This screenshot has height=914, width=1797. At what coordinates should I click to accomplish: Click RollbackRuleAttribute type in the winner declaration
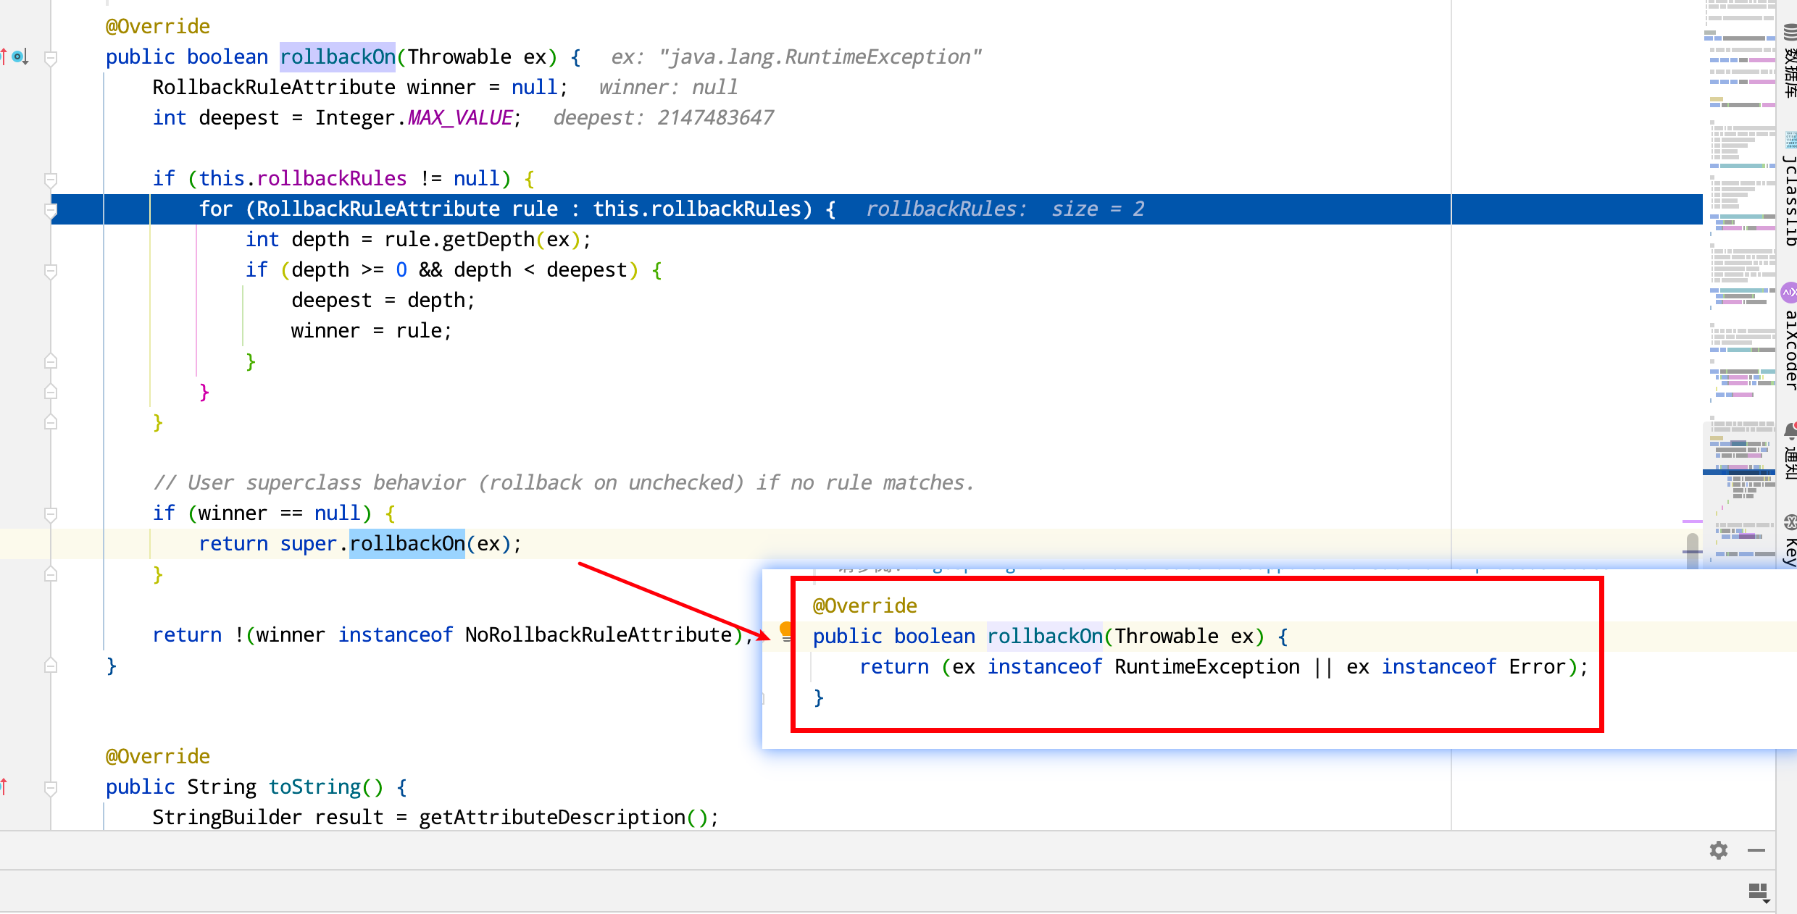coord(274,87)
